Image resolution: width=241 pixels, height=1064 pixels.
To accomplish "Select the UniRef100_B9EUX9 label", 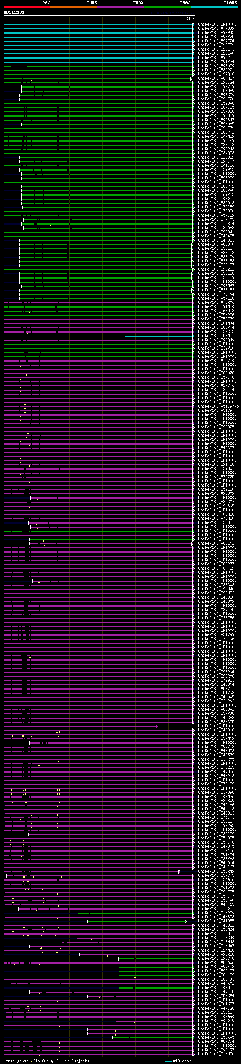I will [216, 115].
